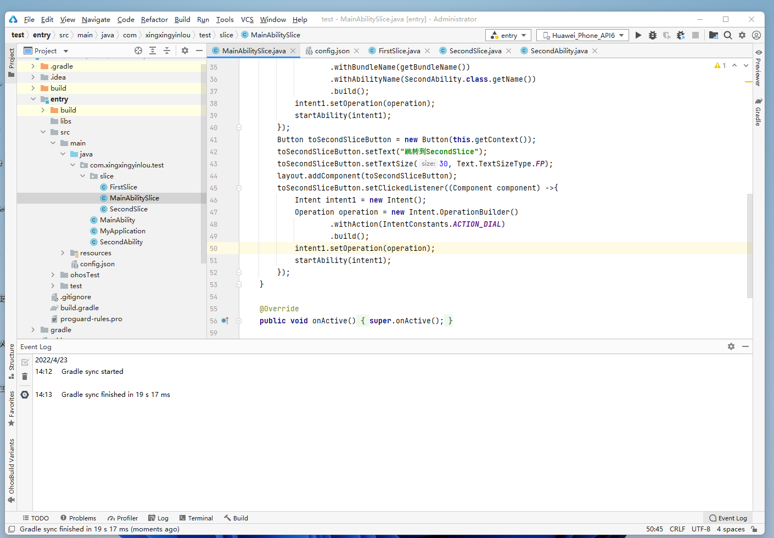Open project structure folder icon in toolbar
Image resolution: width=774 pixels, height=538 pixels.
click(x=714, y=35)
